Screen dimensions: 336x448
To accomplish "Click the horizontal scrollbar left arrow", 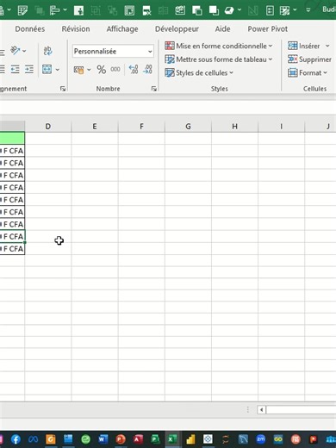I will click(261, 410).
